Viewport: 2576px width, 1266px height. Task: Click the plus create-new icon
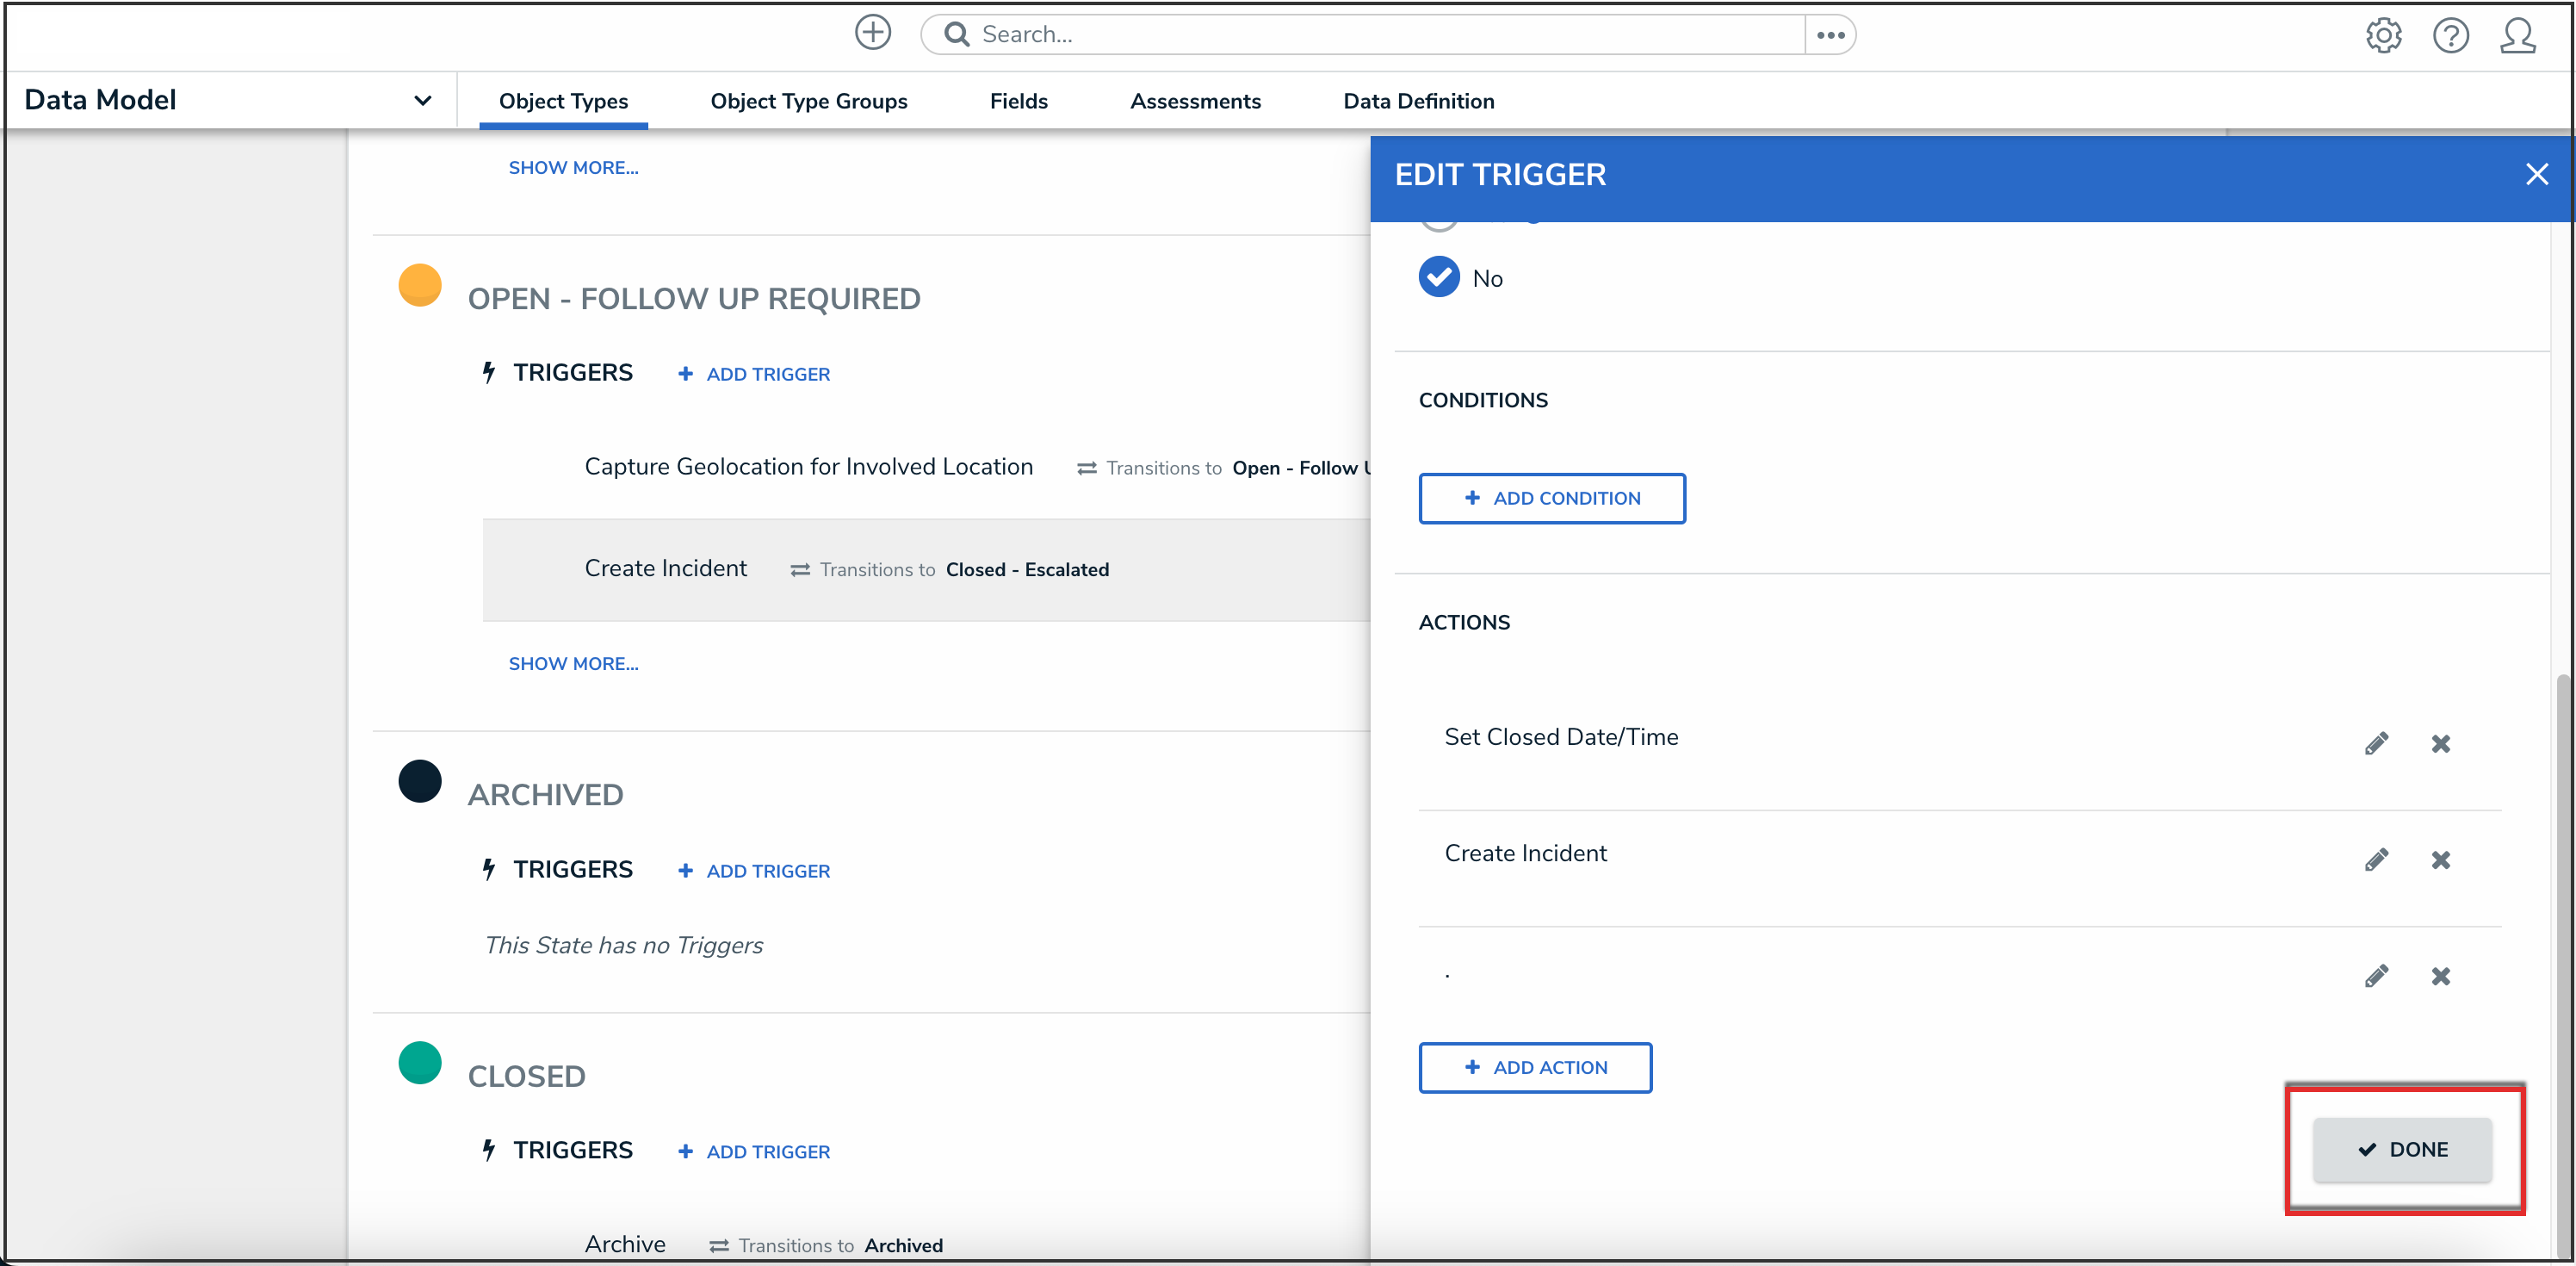click(x=872, y=33)
